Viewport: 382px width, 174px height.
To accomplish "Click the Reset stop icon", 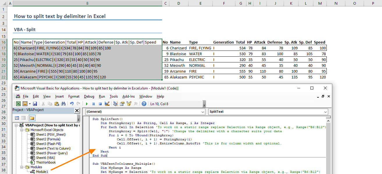I will (100, 104).
